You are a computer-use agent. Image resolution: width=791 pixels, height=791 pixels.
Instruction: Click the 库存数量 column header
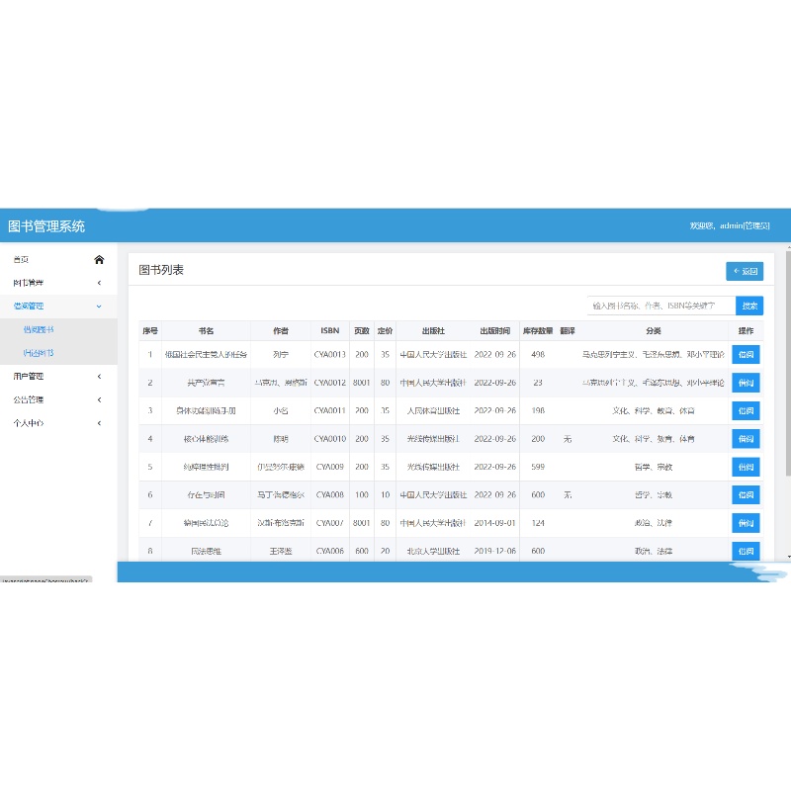coord(538,331)
